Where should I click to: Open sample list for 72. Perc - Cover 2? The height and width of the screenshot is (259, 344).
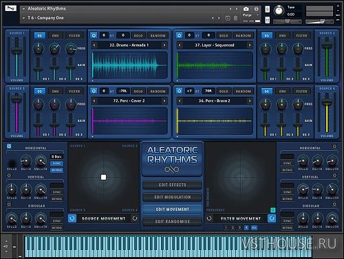click(x=129, y=101)
